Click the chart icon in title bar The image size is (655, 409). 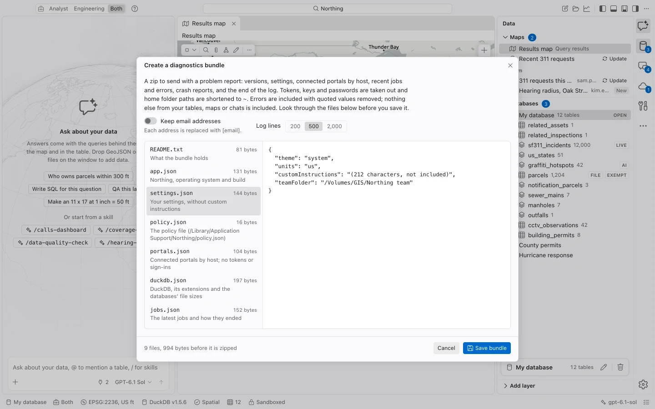587,9
